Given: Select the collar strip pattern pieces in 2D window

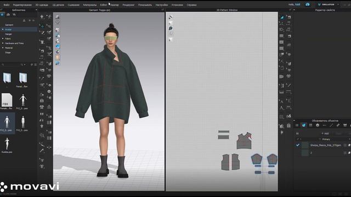Looking at the screenshot, I should pyautogui.click(x=224, y=135).
